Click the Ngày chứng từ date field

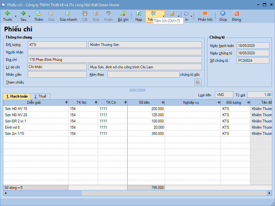click(253, 53)
